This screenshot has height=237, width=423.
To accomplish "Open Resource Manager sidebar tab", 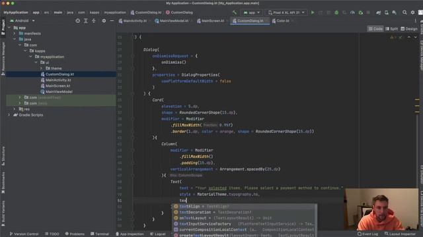I will click(x=3, y=58).
